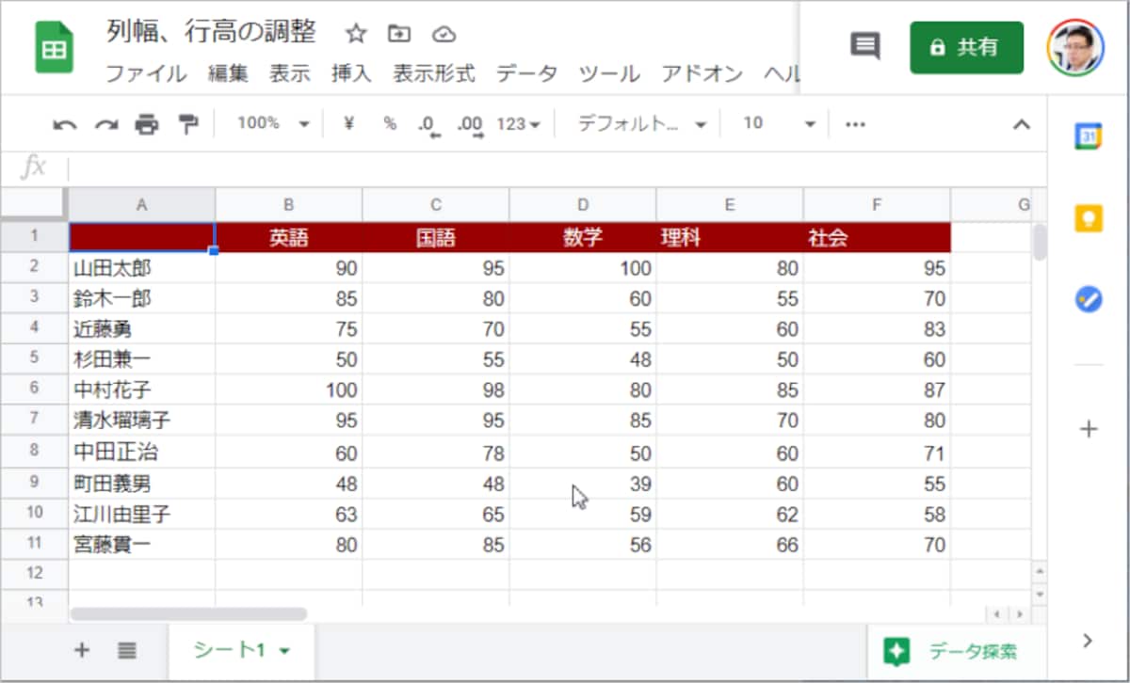1130x683 pixels.
Task: Collapse the toolbar with the up chevron
Action: (1021, 124)
